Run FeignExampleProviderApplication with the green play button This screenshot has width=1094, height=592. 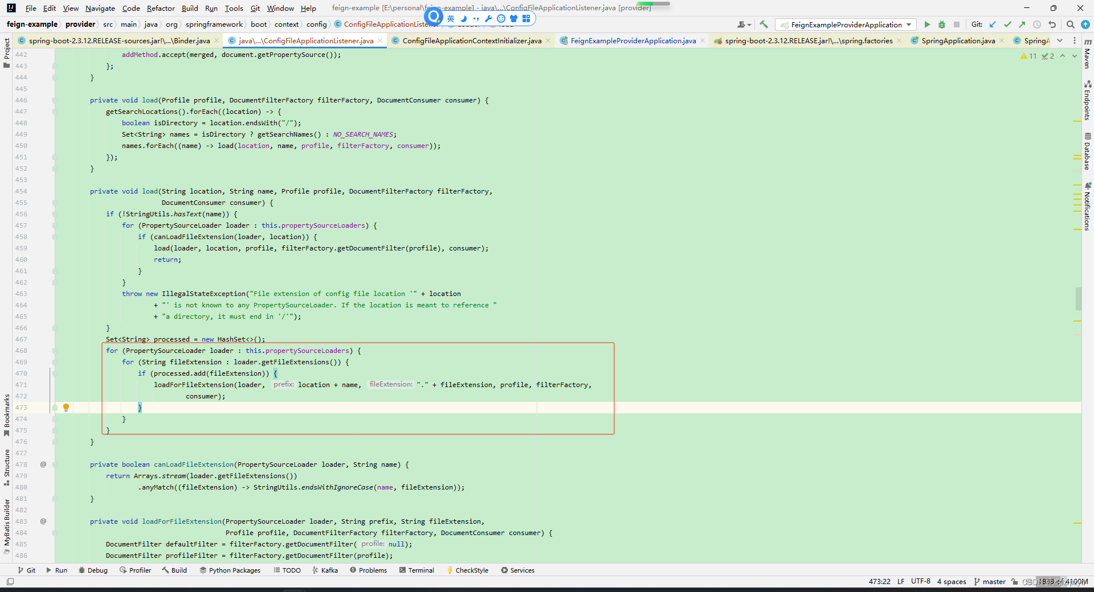point(927,24)
